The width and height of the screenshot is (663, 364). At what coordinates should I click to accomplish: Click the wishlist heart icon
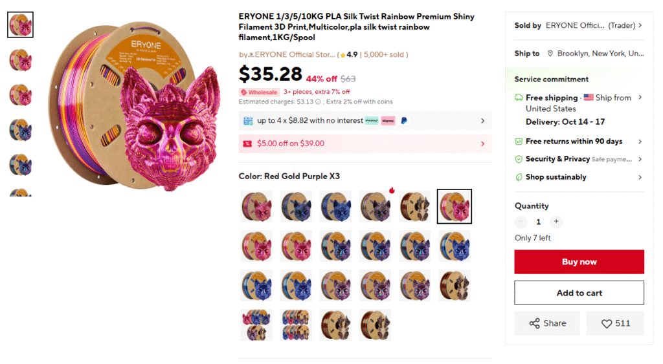pos(607,323)
